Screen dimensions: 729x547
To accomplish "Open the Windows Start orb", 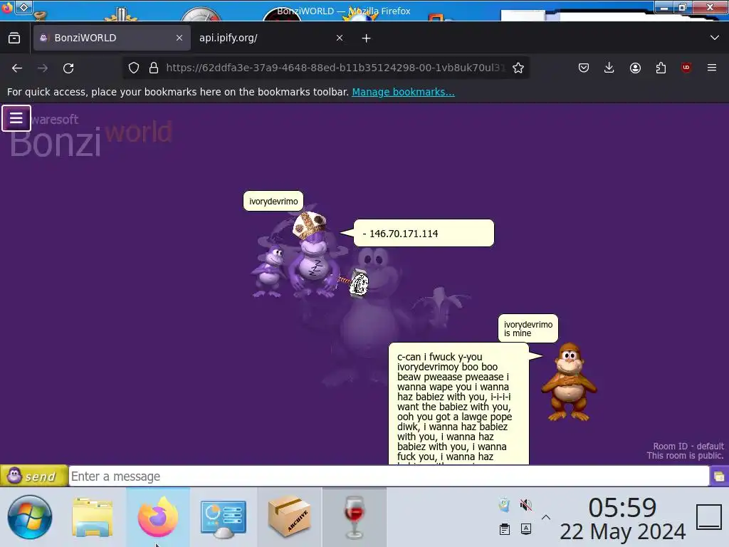I will pos(30,517).
